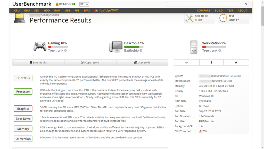
Task: Share results on Twitter
Action: tap(236, 62)
